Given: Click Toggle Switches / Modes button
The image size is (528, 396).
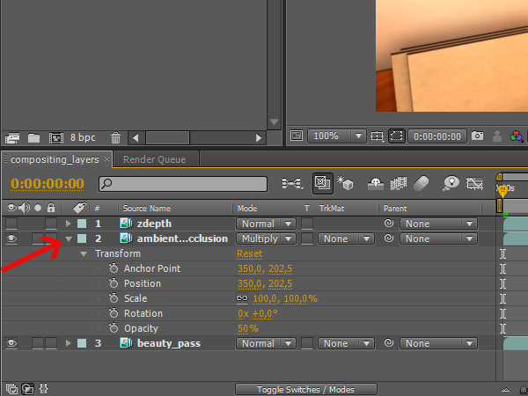Looking at the screenshot, I should 305,389.
